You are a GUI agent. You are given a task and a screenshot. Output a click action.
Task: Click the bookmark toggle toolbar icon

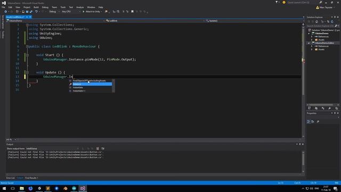(x=132, y=12)
